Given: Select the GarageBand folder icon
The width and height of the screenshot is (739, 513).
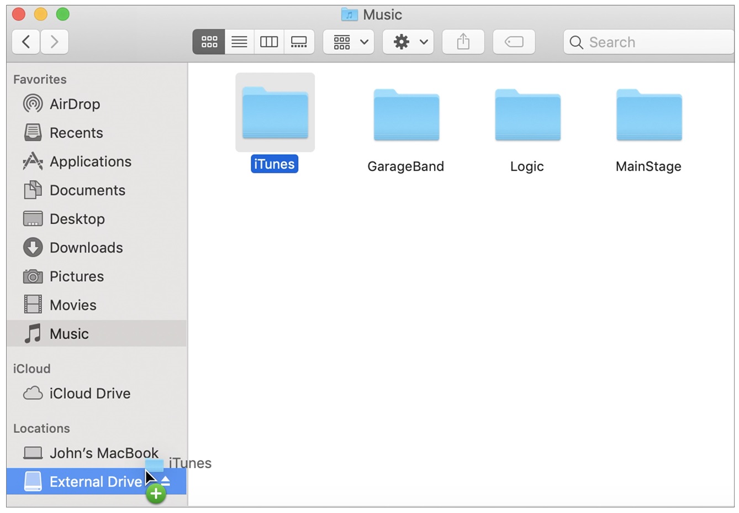Looking at the screenshot, I should coord(406,114).
